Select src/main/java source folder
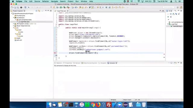193x108 pixels. (21, 16)
